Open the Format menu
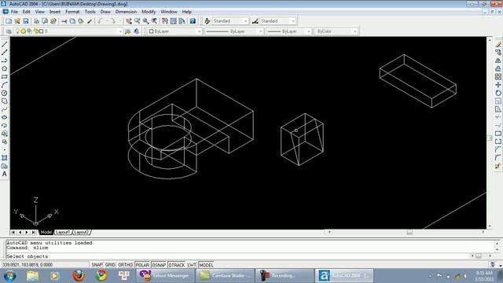This screenshot has width=503, height=283. pyautogui.click(x=72, y=12)
